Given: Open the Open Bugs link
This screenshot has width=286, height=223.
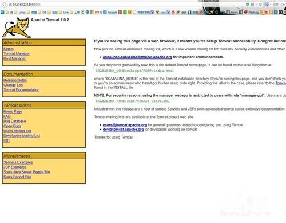Looking at the screenshot, I should pyautogui.click(x=12, y=126).
